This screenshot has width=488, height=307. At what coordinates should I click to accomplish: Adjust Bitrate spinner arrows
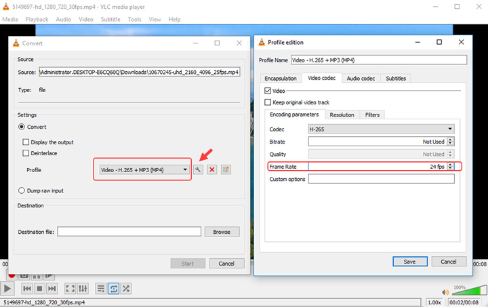pos(450,141)
